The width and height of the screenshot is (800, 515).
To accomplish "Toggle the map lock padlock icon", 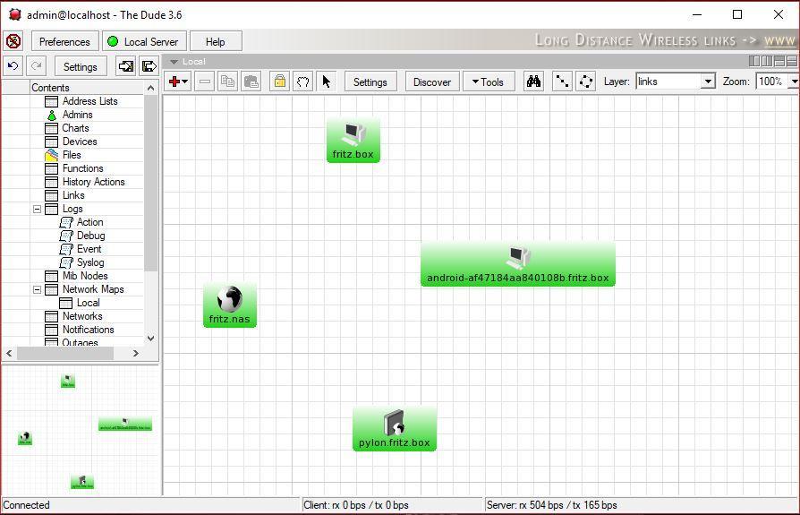I will [279, 82].
